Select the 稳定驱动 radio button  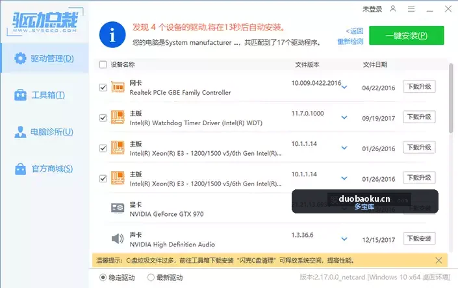[x=103, y=278]
